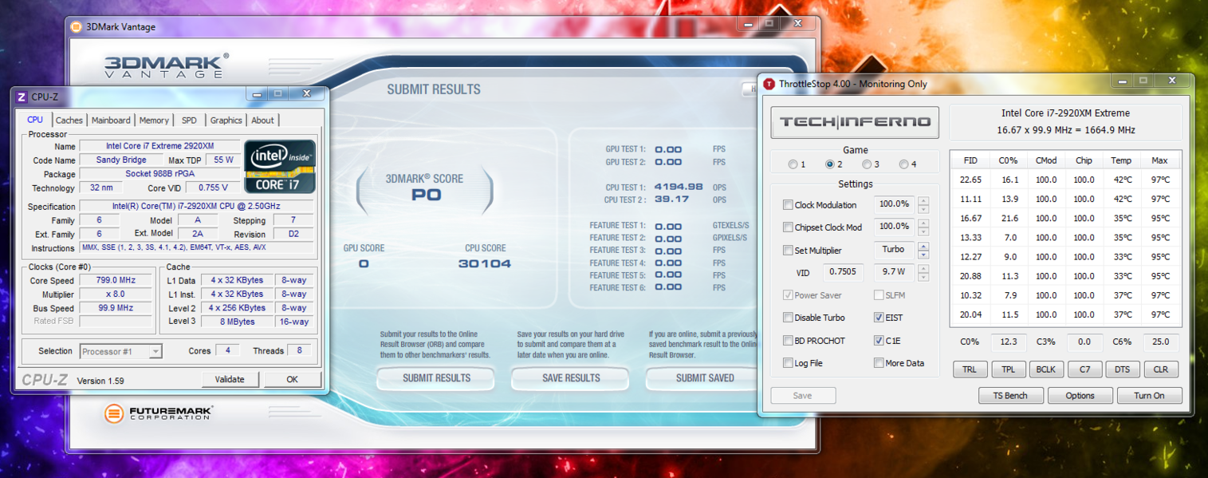Click the TPL button in ThrottleStop

1008,369
